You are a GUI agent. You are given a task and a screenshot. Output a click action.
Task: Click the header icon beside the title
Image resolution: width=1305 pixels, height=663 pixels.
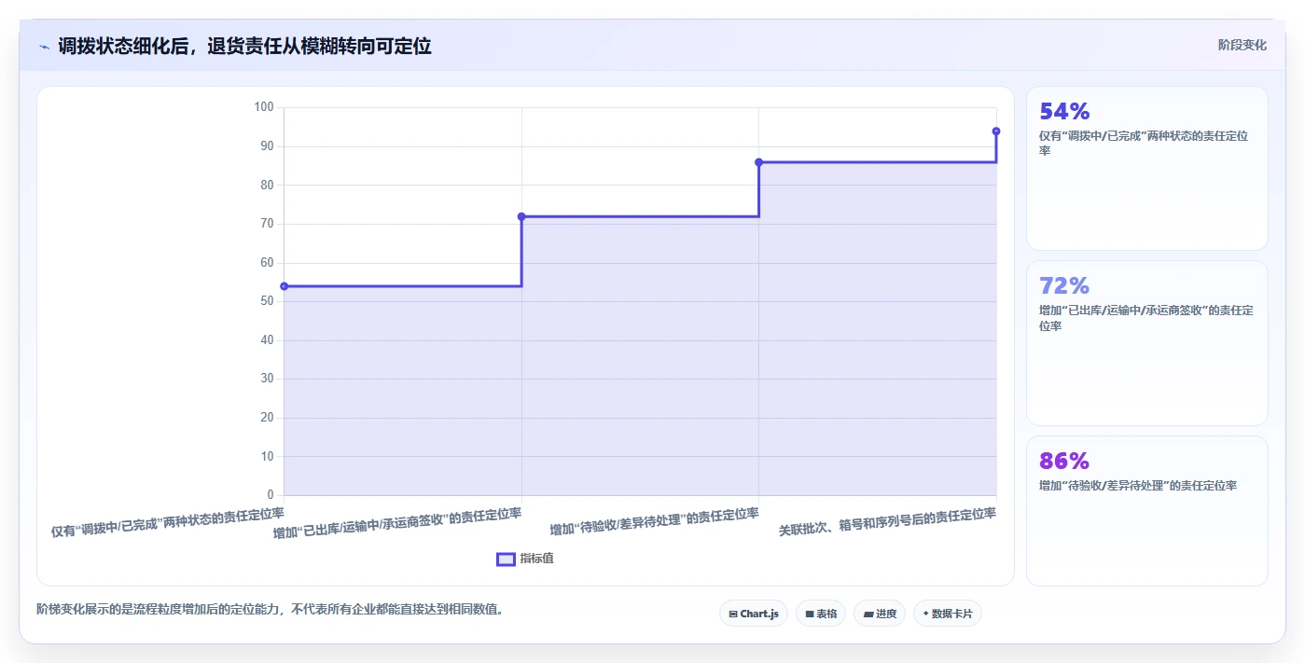coord(44,47)
